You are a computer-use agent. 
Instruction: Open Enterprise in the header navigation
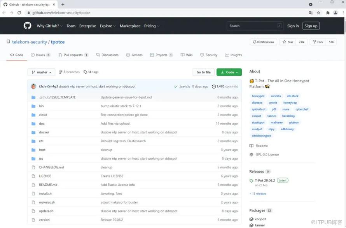(87, 26)
